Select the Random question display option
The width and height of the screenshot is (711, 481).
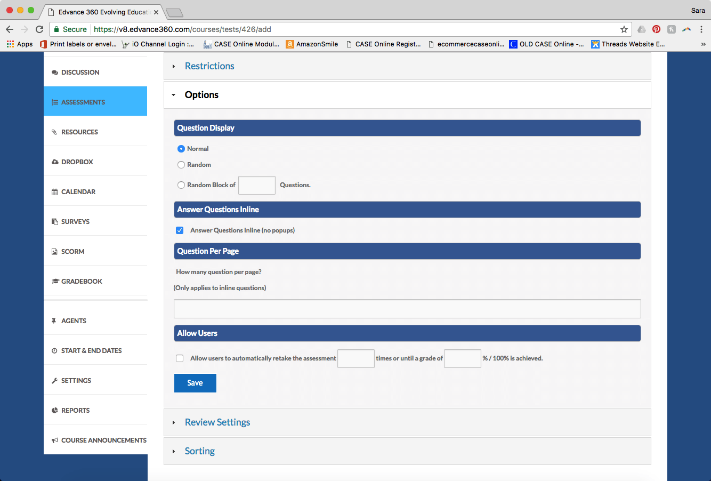[181, 165]
